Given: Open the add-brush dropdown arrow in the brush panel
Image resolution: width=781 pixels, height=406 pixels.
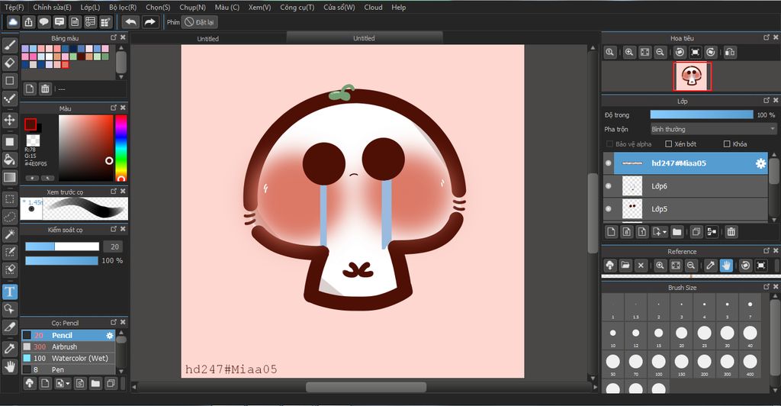Looking at the screenshot, I should (x=68, y=384).
